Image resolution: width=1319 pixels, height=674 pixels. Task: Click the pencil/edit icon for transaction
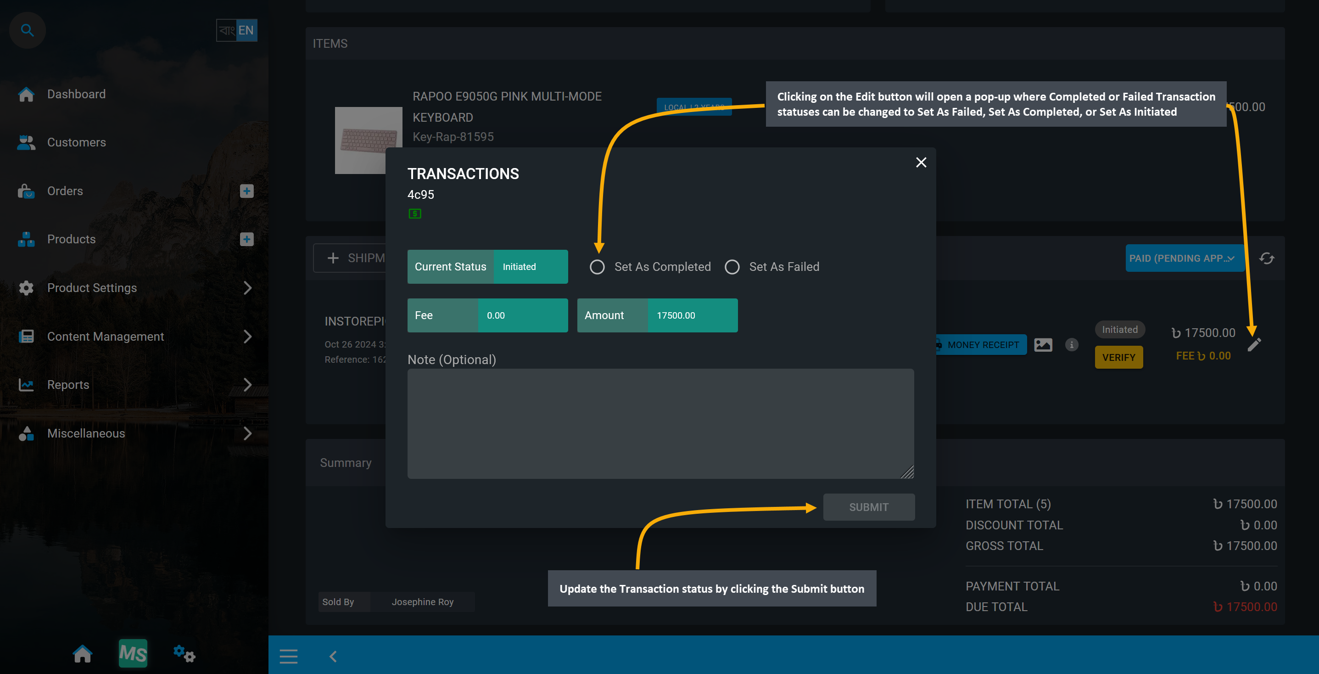1254,344
